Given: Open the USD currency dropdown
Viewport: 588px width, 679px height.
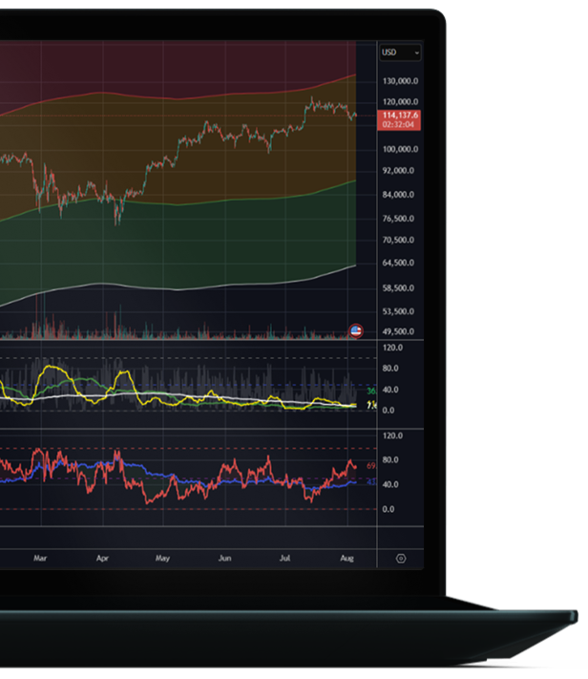Looking at the screenshot, I should pos(400,53).
